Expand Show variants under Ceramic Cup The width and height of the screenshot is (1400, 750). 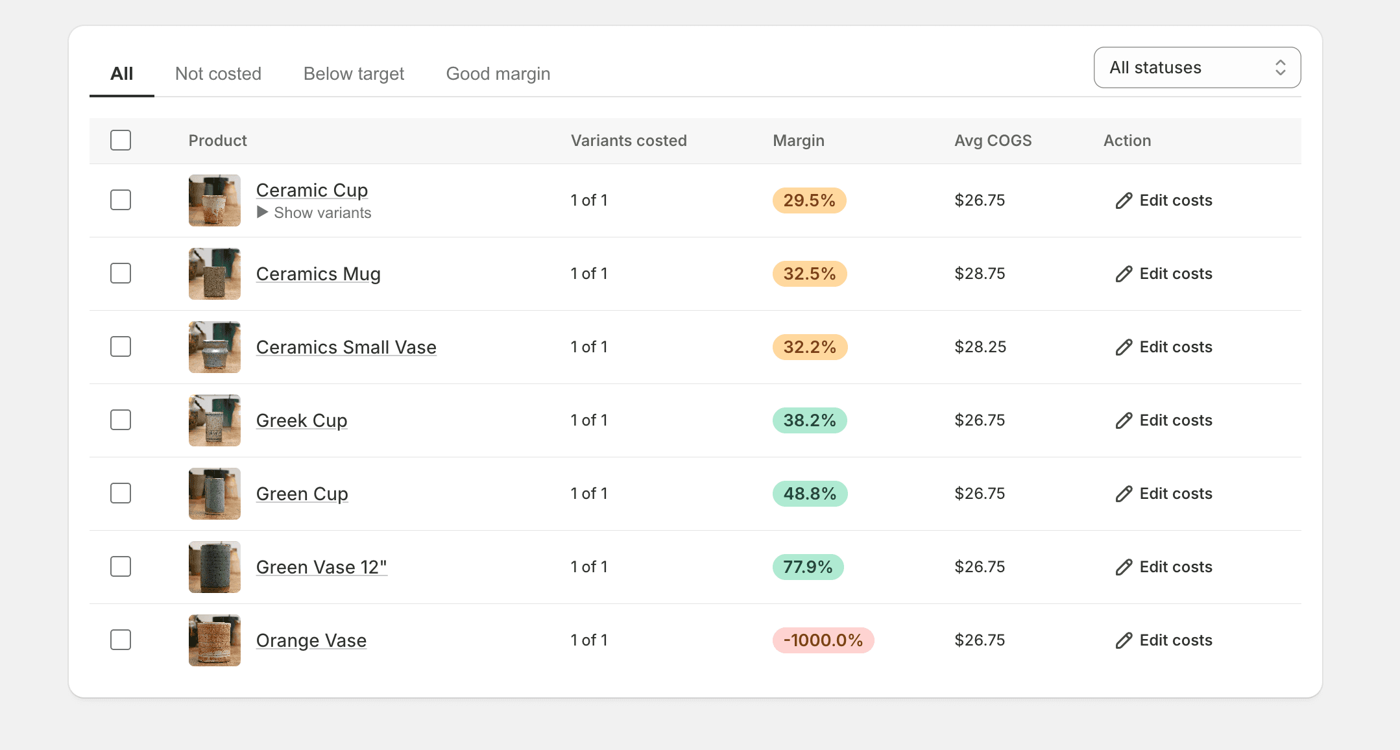click(314, 213)
